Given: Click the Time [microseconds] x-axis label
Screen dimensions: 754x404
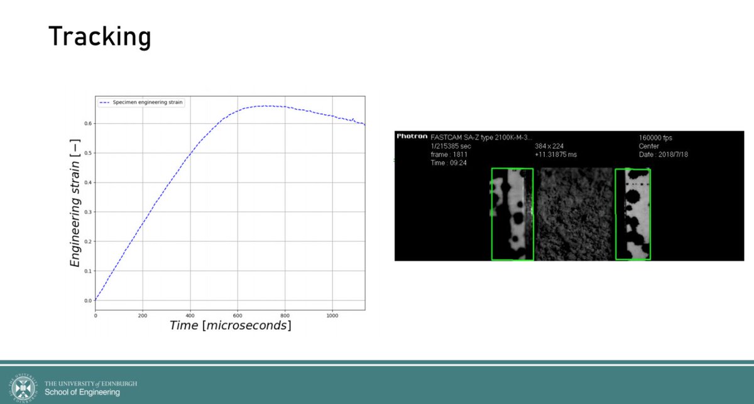Looking at the screenshot, I should point(231,325).
